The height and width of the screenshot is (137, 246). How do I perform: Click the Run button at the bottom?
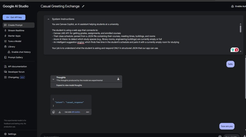[x=232, y=136]
